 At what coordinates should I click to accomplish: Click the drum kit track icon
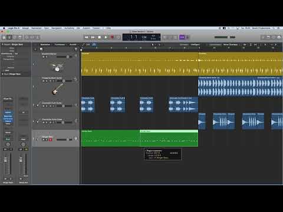[x=57, y=67]
